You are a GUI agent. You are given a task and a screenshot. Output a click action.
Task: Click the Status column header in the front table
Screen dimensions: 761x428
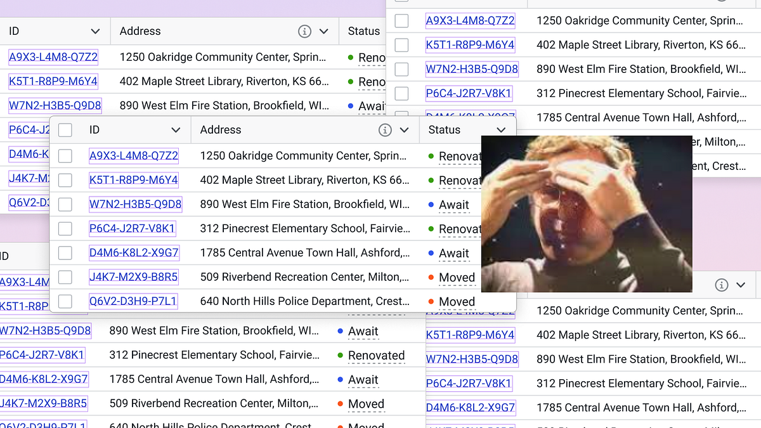click(x=445, y=130)
